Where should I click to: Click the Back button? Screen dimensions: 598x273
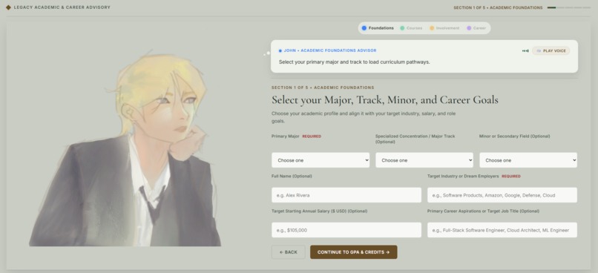click(289, 252)
